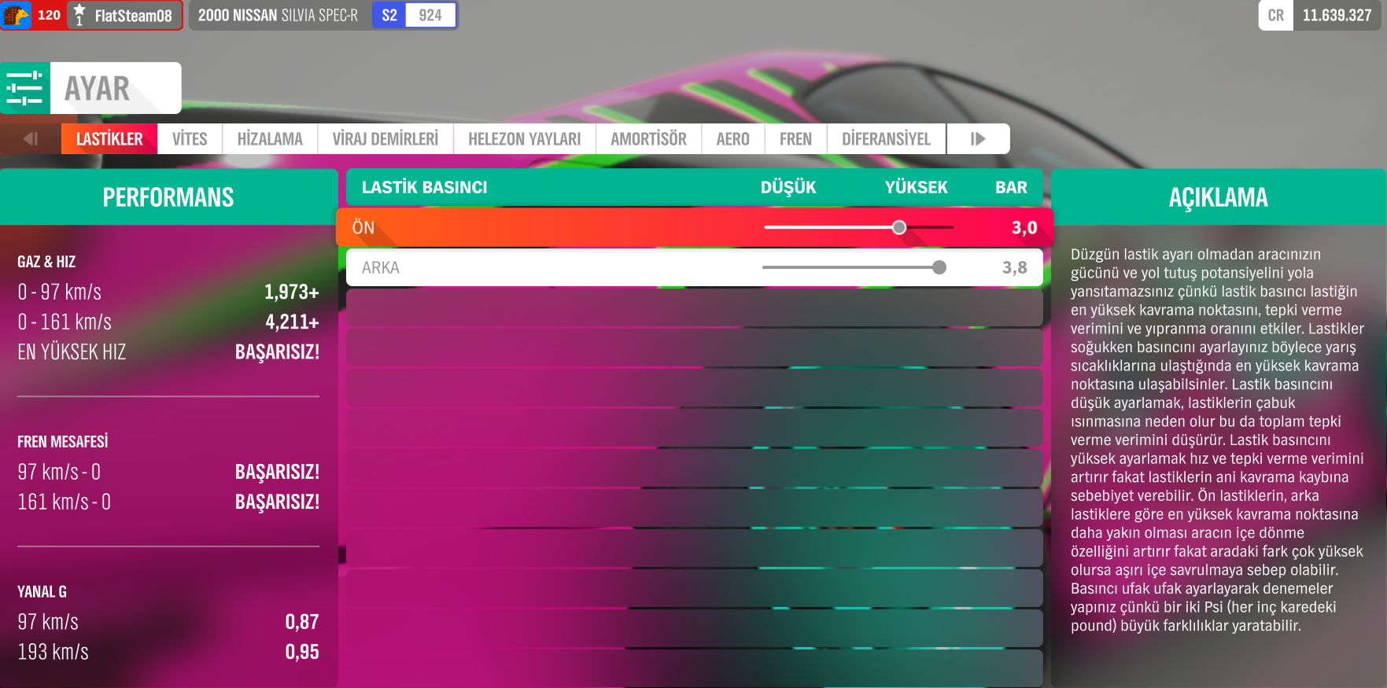Switch to the VİTES tab
This screenshot has width=1387, height=688.
(190, 139)
